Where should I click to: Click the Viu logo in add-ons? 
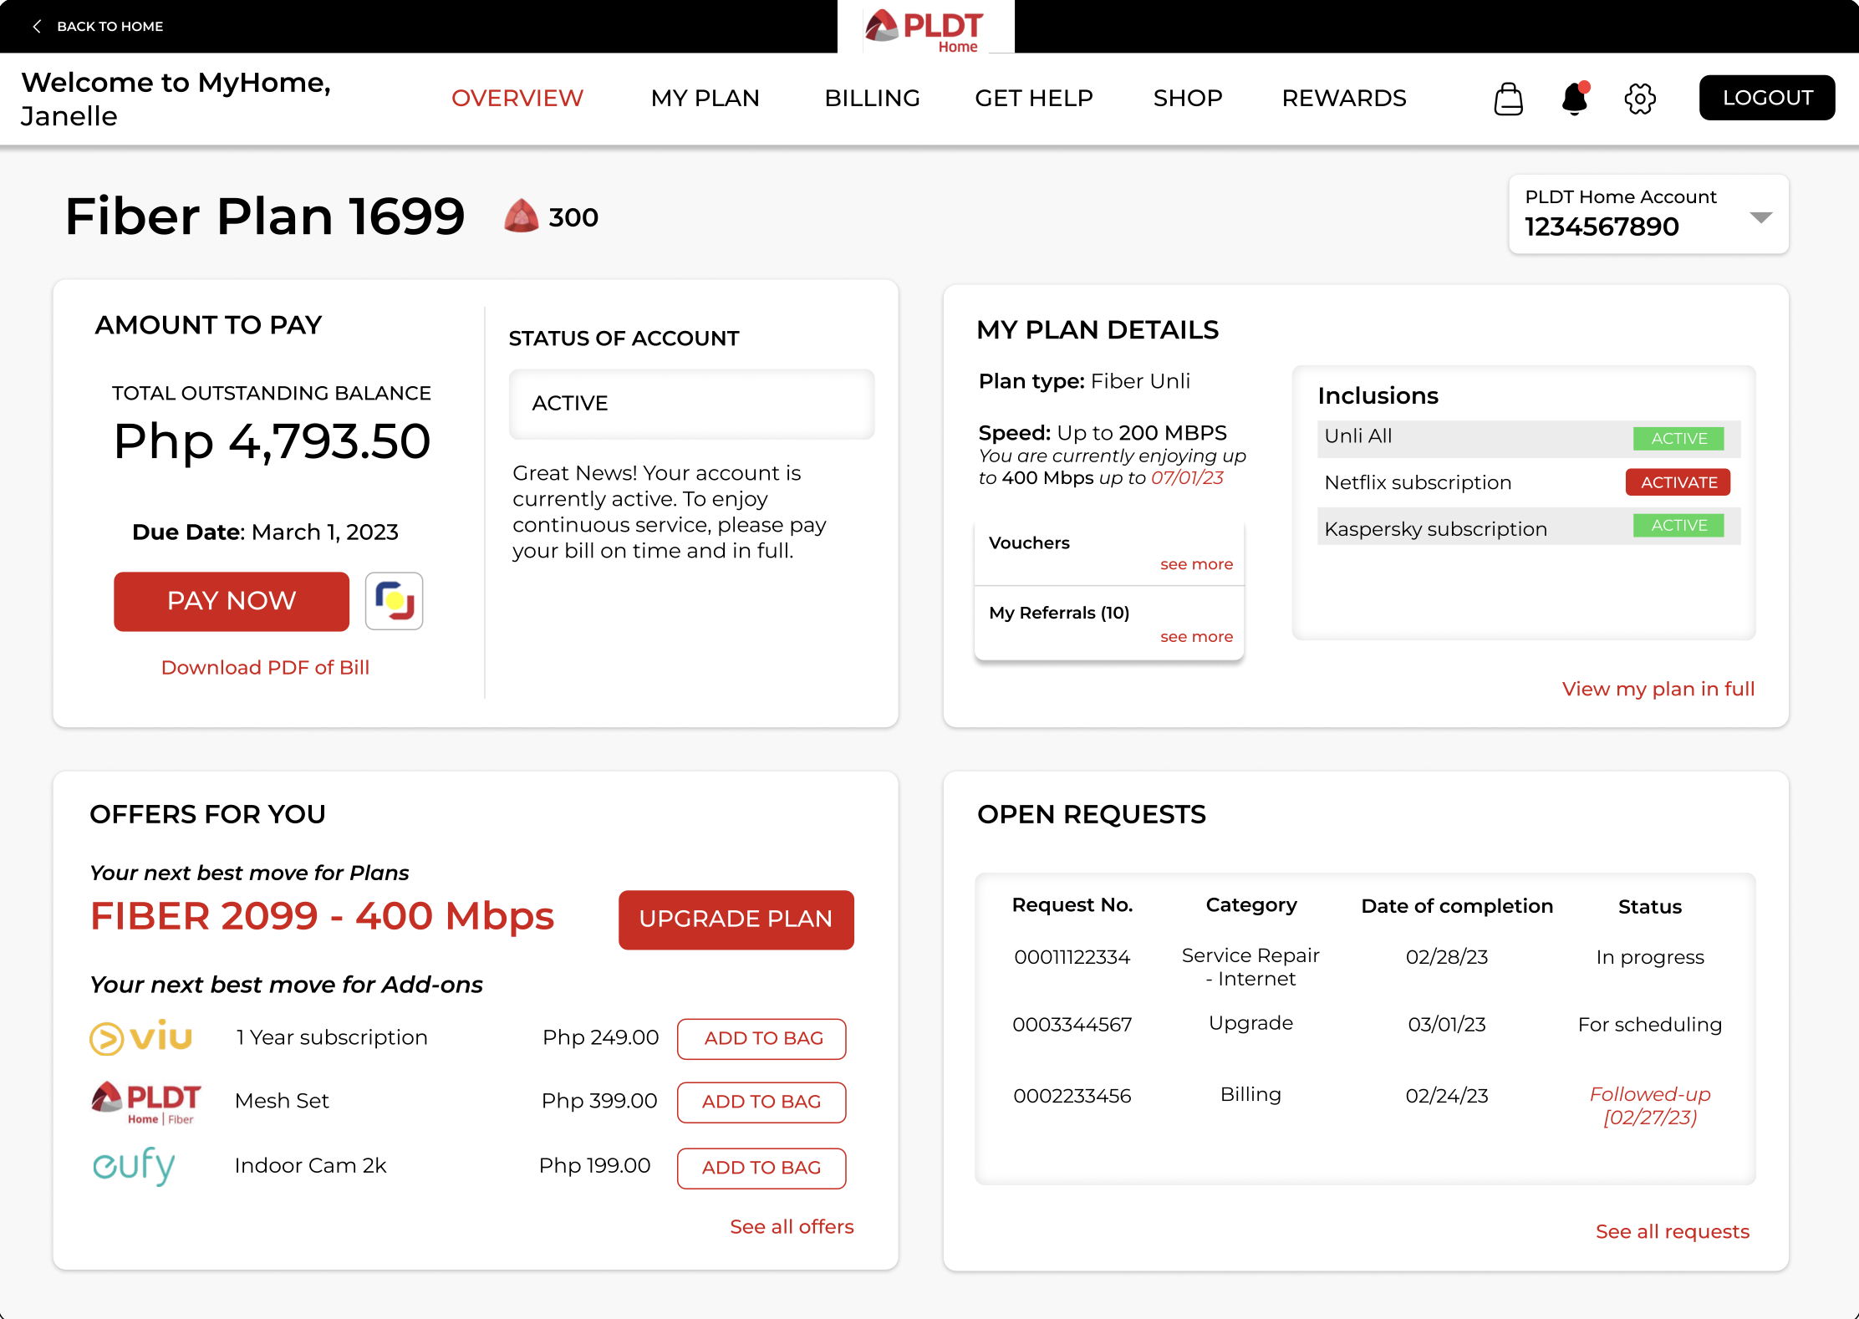click(141, 1037)
